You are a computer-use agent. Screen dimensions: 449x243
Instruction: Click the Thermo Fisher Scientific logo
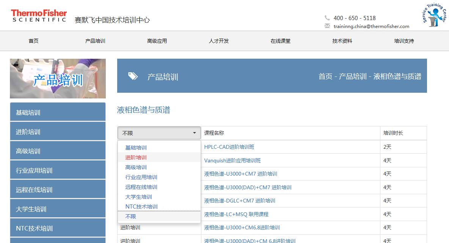pos(39,16)
